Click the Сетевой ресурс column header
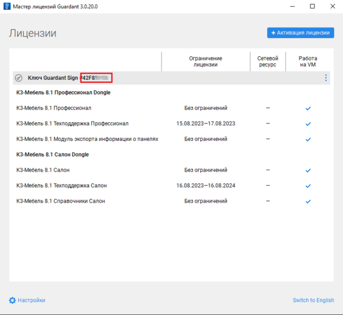This screenshot has height=315, width=343. tap(268, 62)
